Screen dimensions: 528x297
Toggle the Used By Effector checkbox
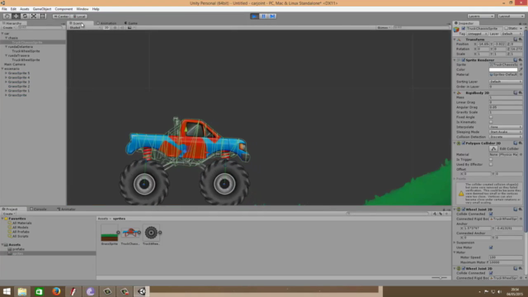(x=491, y=165)
